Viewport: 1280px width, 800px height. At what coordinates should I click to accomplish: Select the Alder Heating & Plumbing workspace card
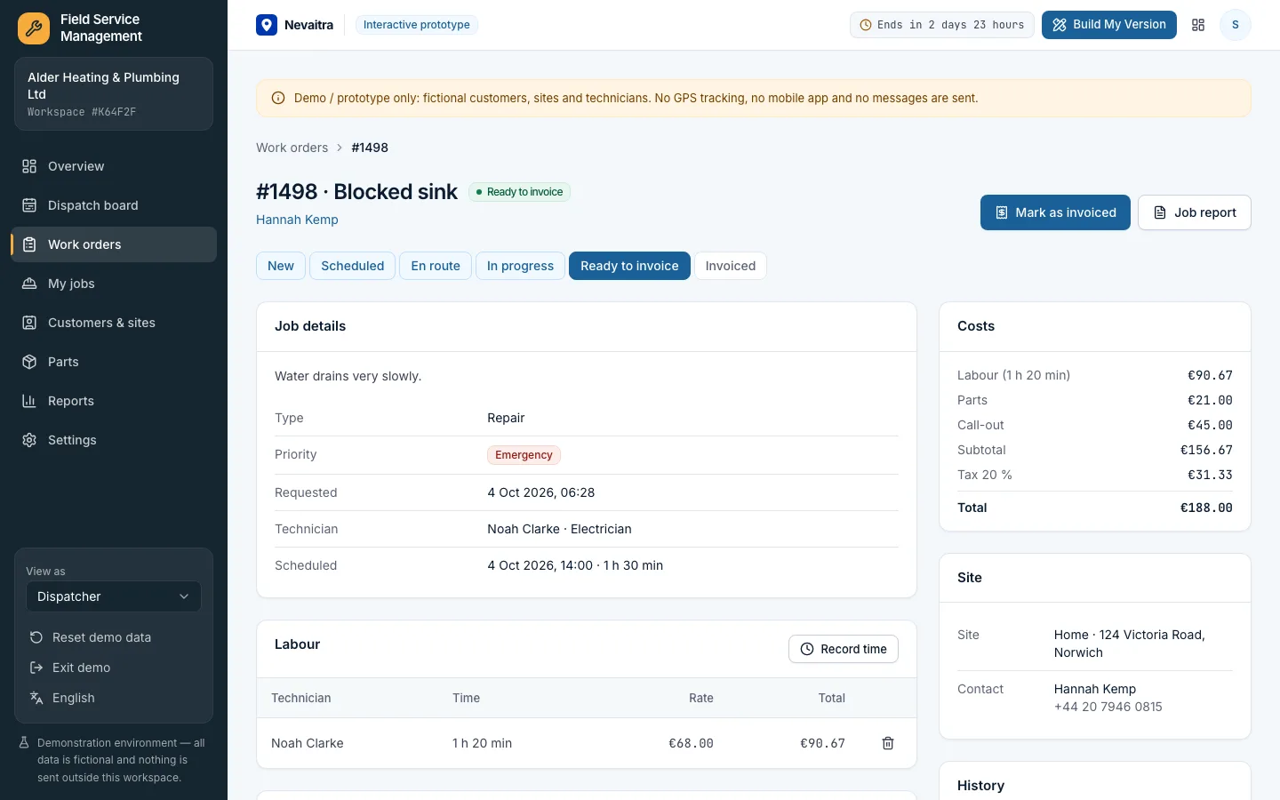(x=114, y=94)
